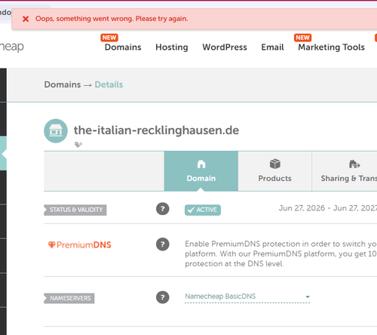The image size is (377, 335).
Task: Click the the-italian-recklinghausen.de domain title
Action: tap(156, 131)
